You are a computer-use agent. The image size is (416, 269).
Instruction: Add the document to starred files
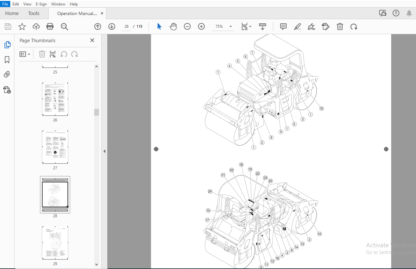pos(22,27)
